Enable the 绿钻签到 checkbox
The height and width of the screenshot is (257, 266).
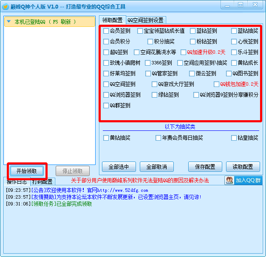tap(154, 95)
